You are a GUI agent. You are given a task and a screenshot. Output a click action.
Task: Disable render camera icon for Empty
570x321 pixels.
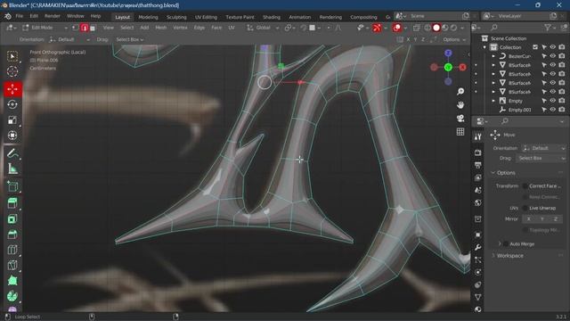[562, 101]
